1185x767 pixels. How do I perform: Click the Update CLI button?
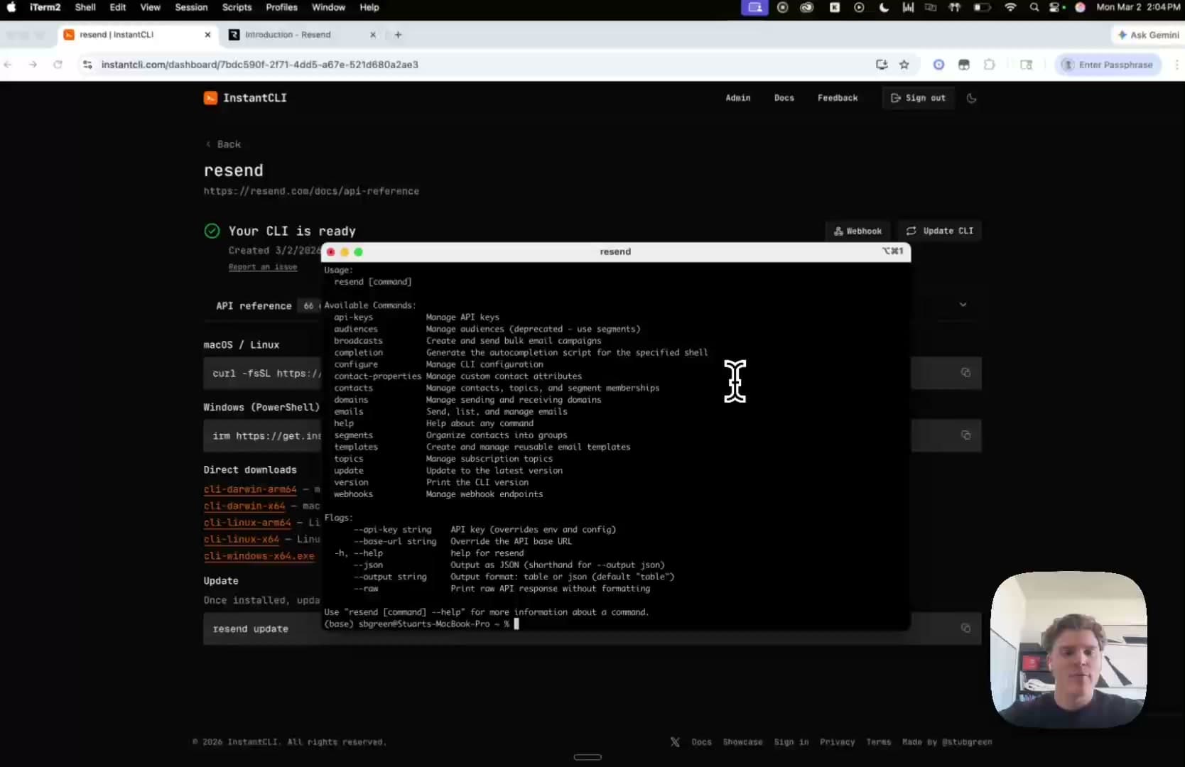(939, 231)
